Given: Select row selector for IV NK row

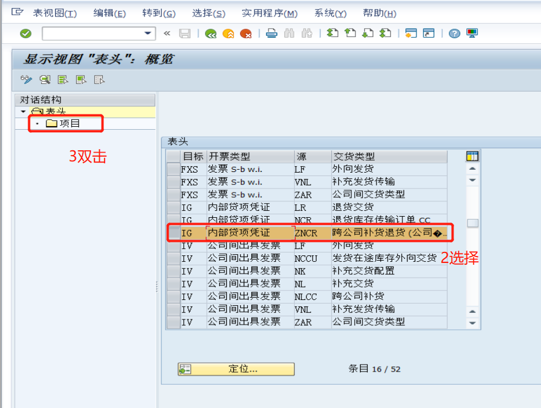Looking at the screenshot, I should tap(173, 271).
